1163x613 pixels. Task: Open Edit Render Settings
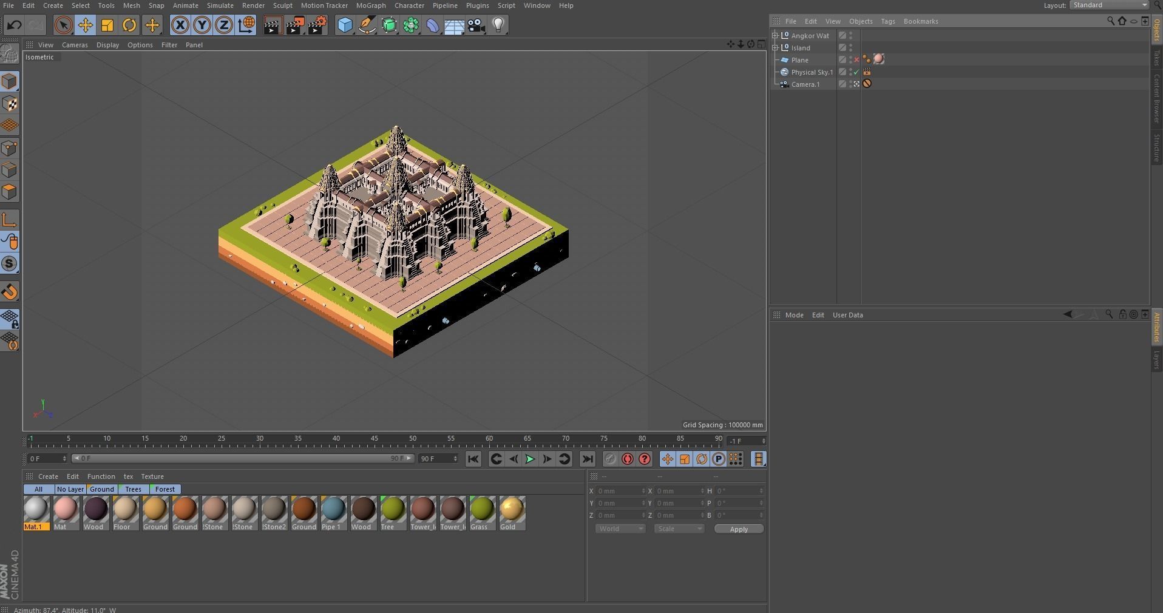(x=317, y=25)
